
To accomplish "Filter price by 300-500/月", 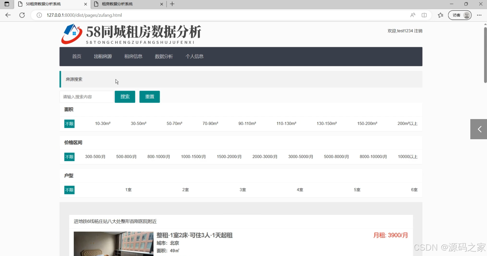I will coord(95,157).
